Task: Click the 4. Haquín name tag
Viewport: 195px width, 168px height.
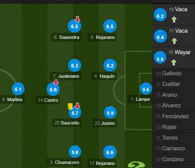Action: [x=104, y=76]
